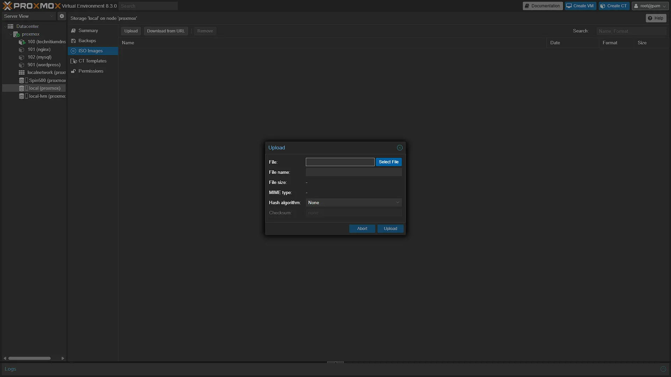The width and height of the screenshot is (671, 377).
Task: Click the tree horizontal scrollbar thumb
Action: 30,358
